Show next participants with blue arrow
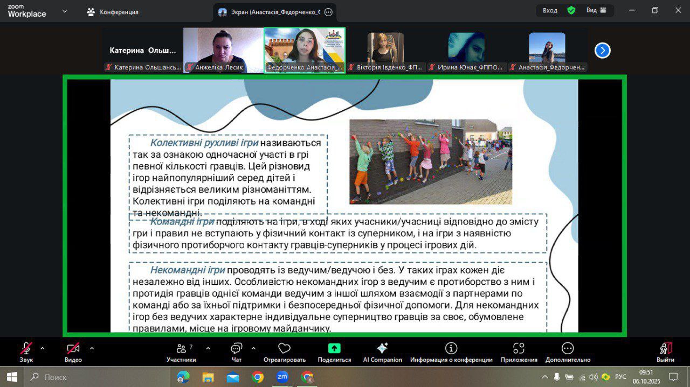 pos(602,51)
